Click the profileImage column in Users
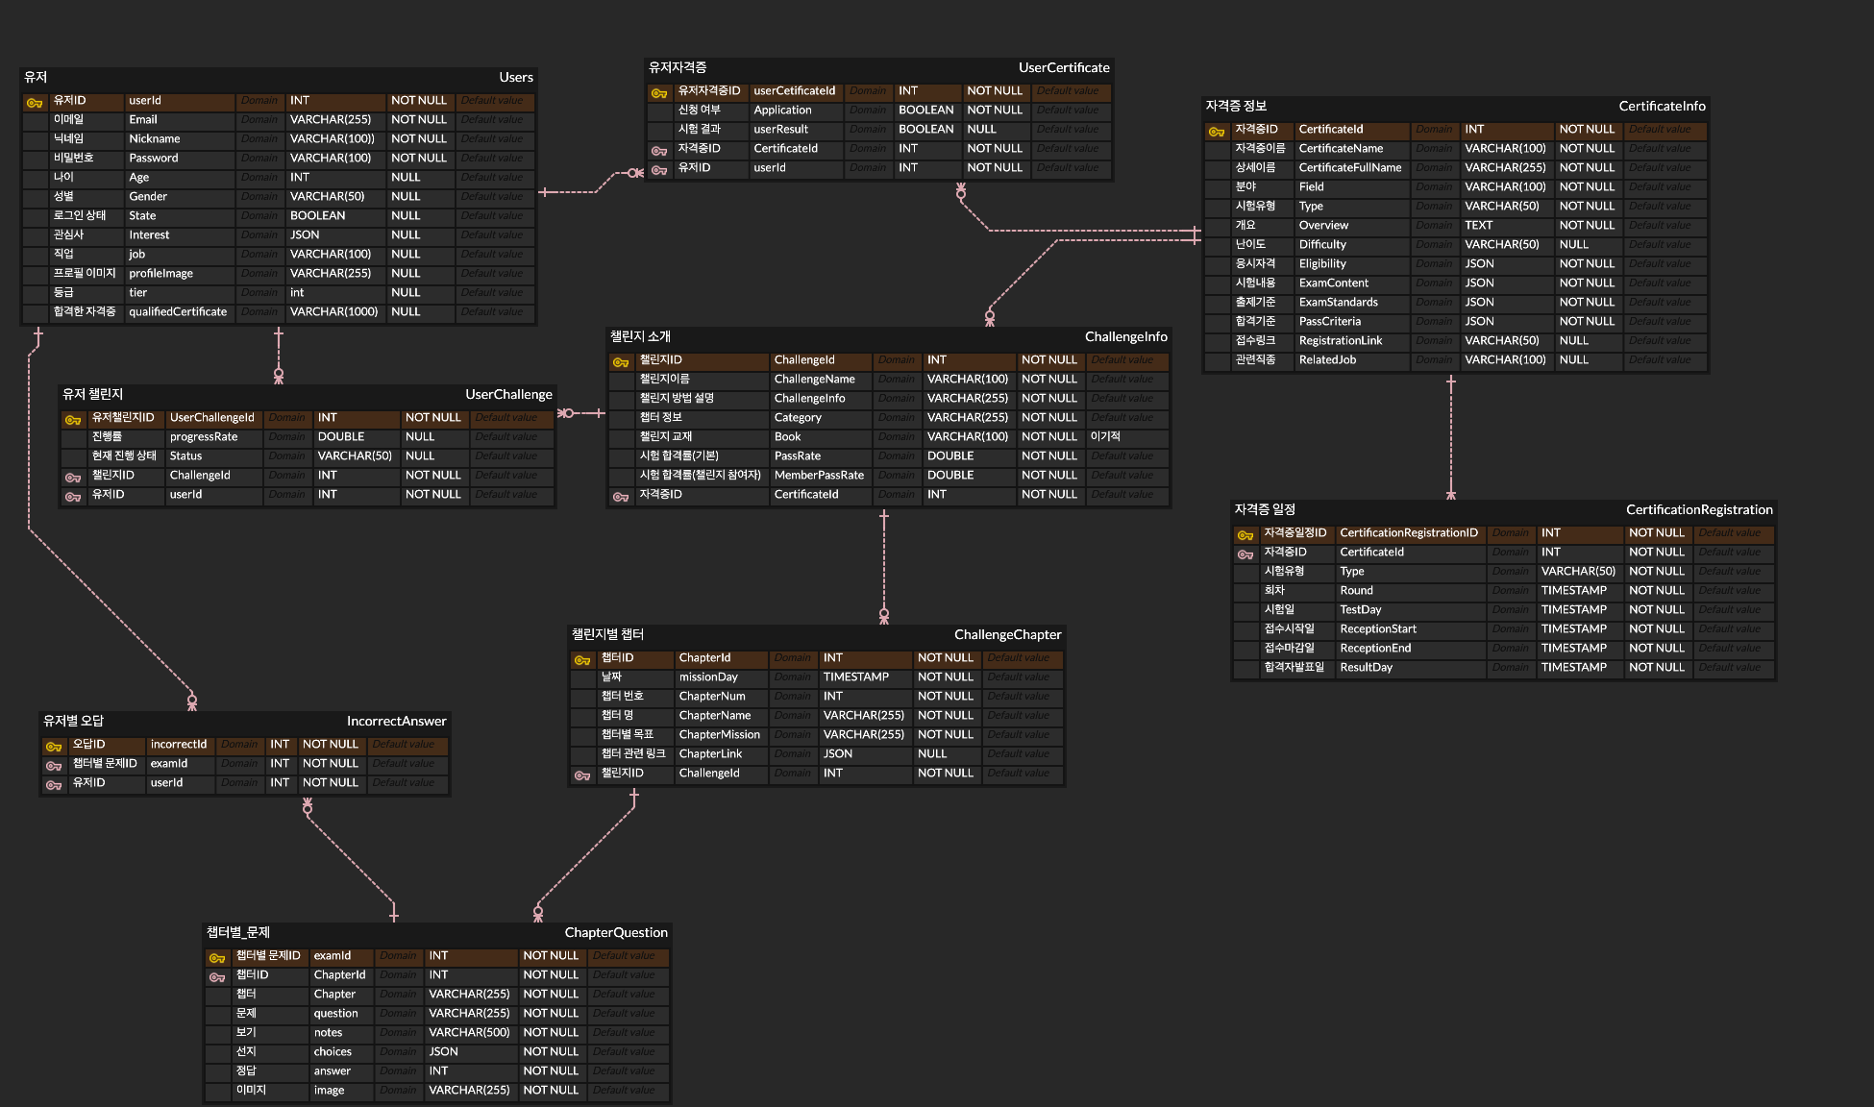 160,273
